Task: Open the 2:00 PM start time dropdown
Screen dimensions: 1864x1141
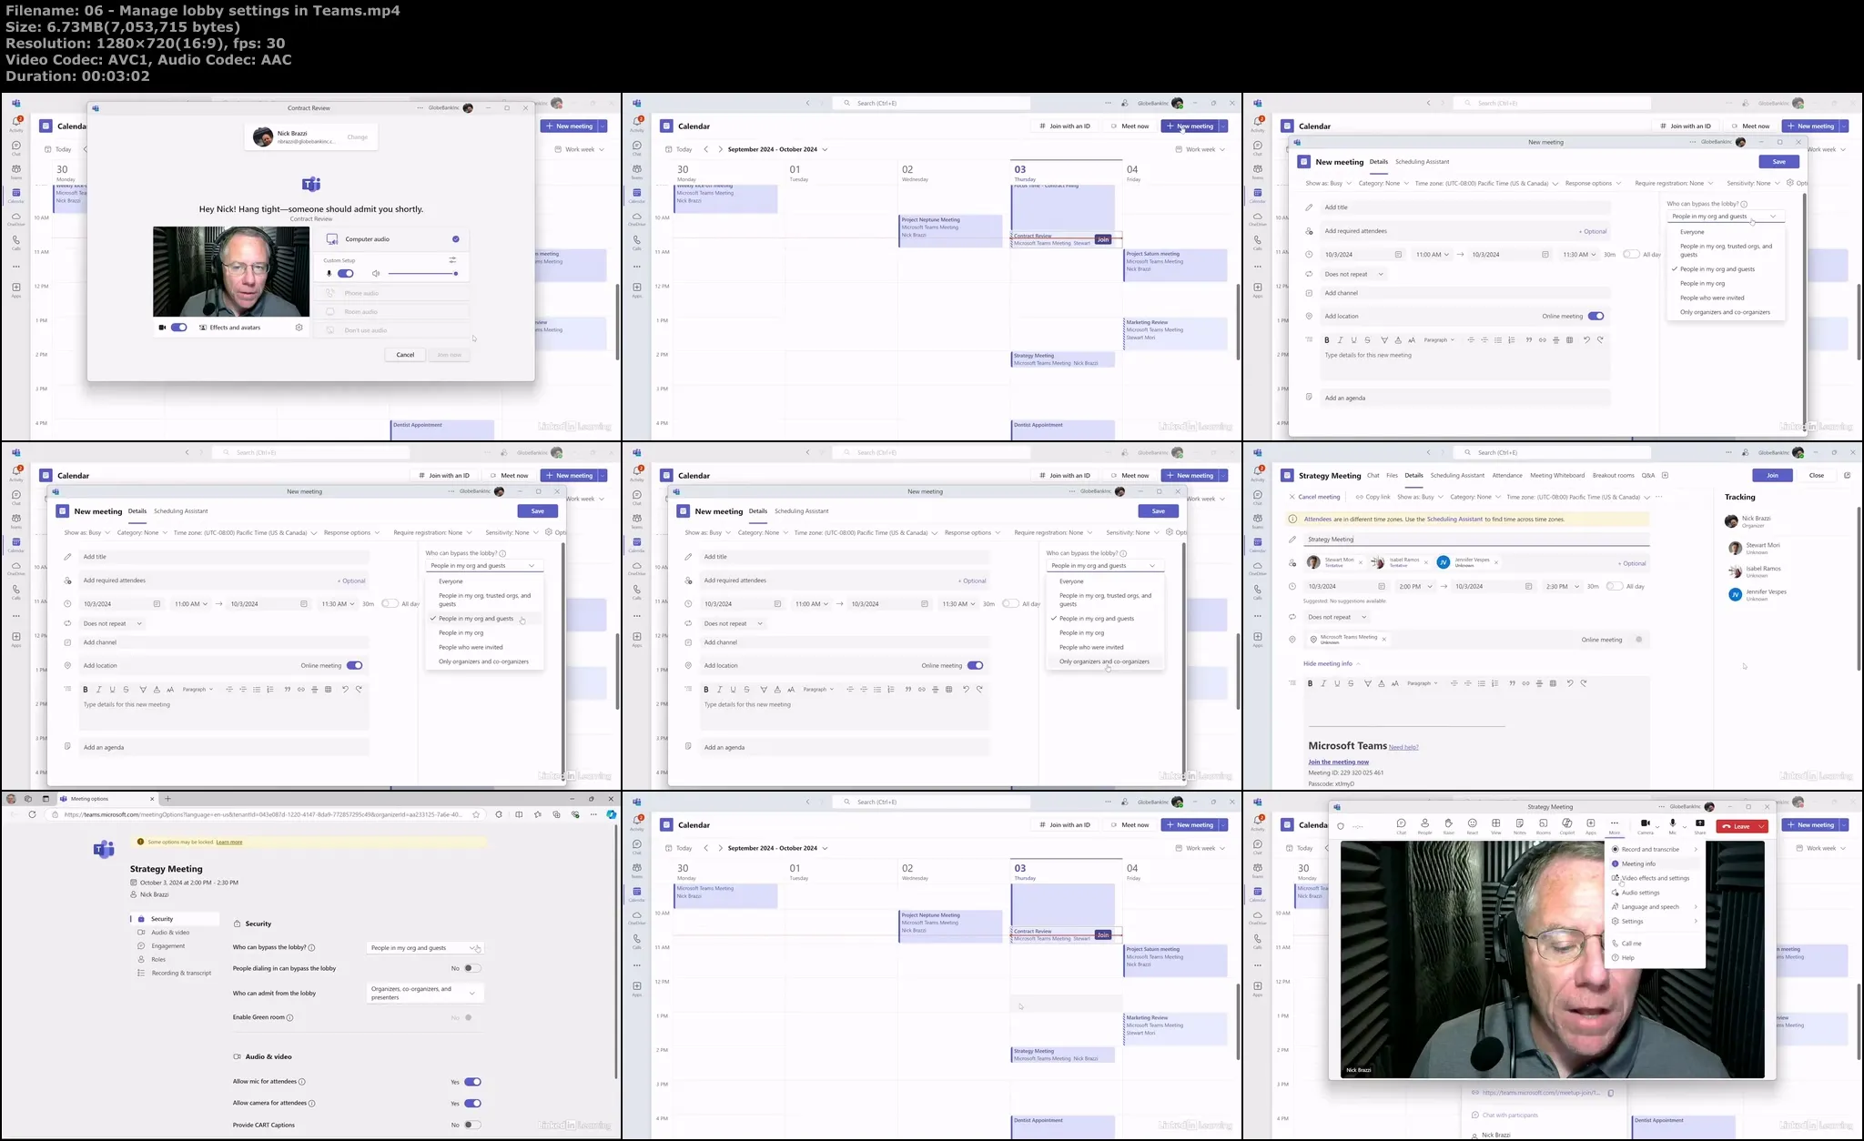Action: tap(1416, 586)
